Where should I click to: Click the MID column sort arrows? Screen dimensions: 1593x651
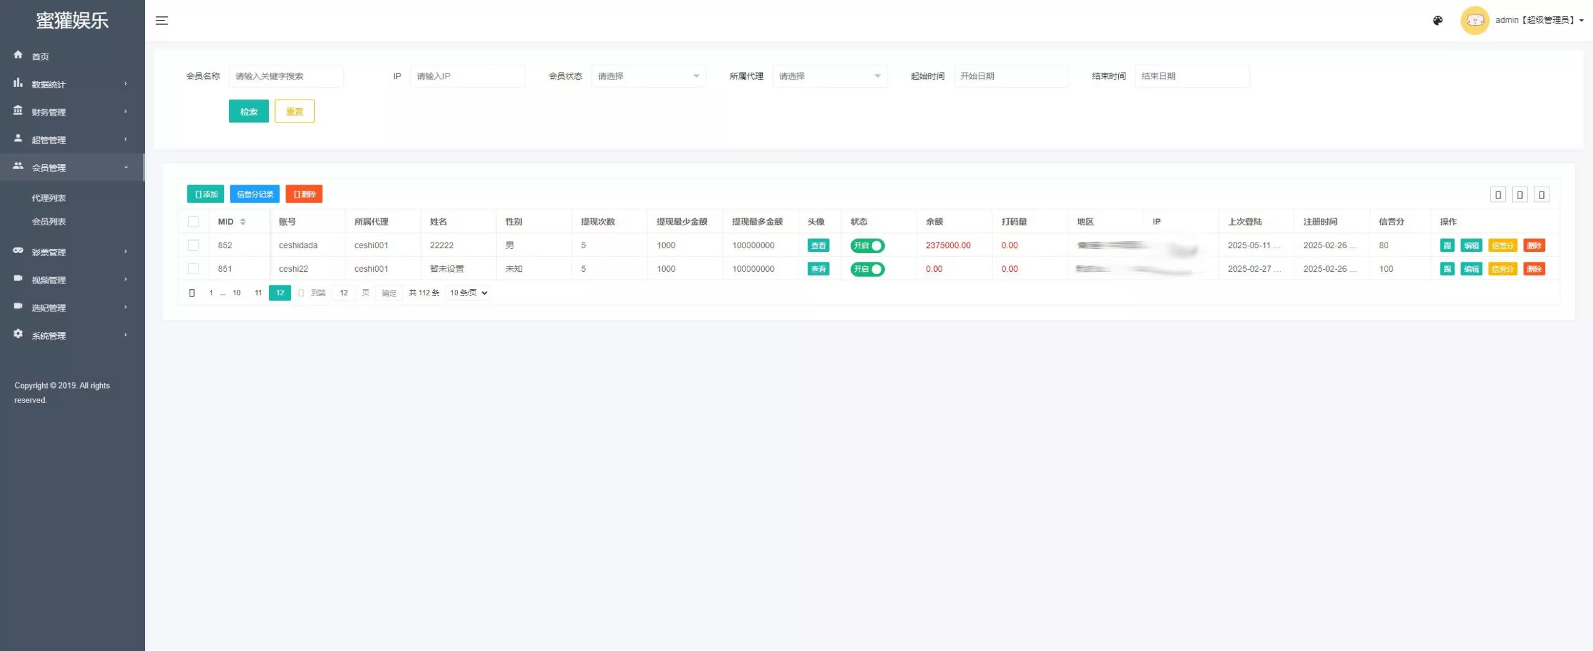click(243, 222)
